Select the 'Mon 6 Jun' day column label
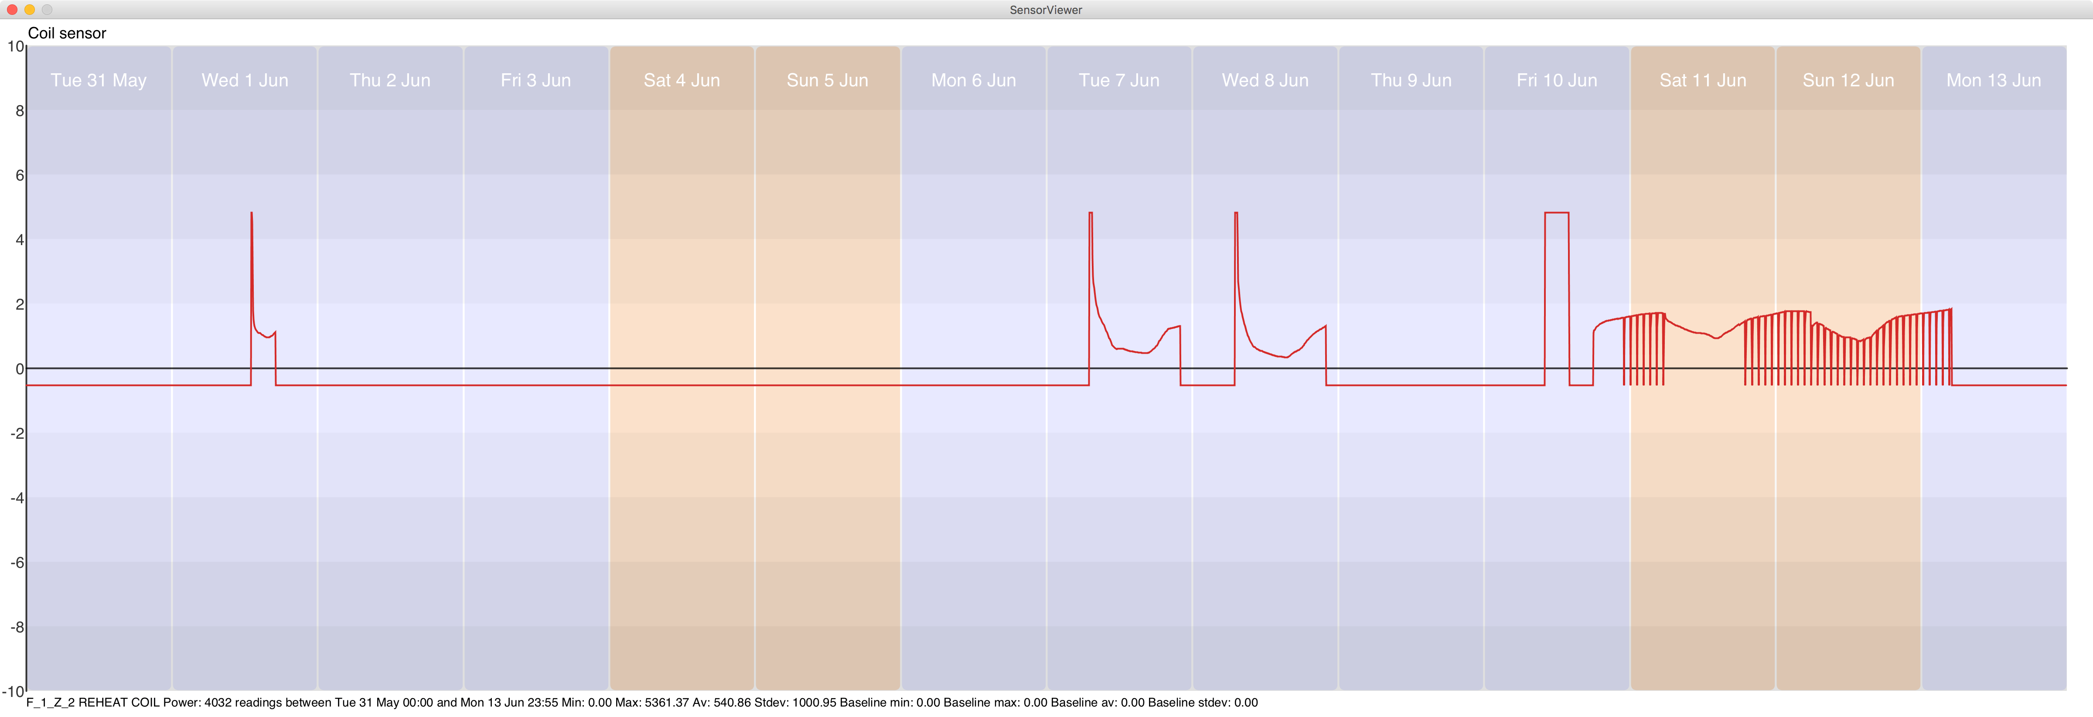The image size is (2093, 717). click(x=973, y=81)
